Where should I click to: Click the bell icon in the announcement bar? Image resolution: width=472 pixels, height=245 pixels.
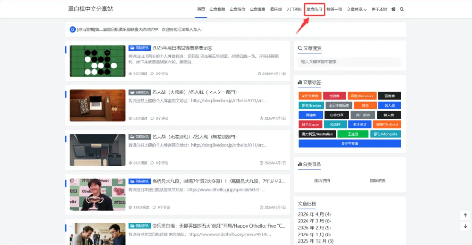coord(72,29)
